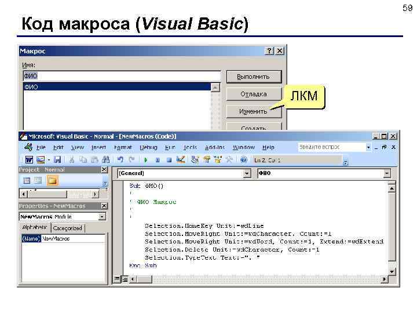Select the (Name) property row

tap(31, 238)
